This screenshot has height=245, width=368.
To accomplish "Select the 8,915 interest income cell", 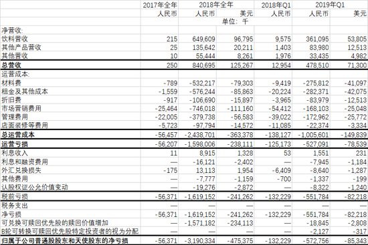I will point(207,153).
